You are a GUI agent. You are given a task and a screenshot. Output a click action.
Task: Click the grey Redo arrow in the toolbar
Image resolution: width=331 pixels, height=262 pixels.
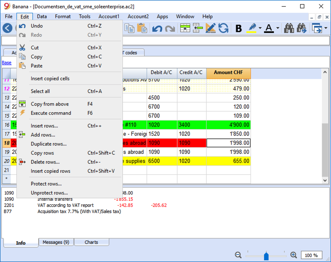pyautogui.click(x=170, y=28)
